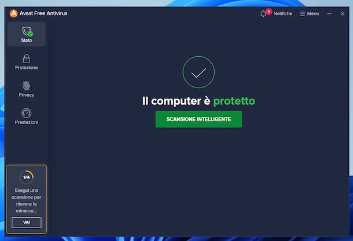Start the Scansione Intelligente scan
This screenshot has height=241, width=353.
198,119
